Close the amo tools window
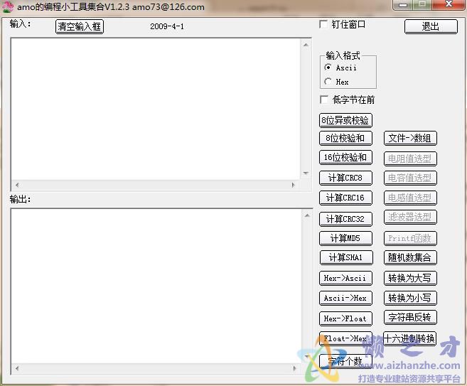Image resolution: width=467 pixels, height=386 pixels. pos(449,5)
